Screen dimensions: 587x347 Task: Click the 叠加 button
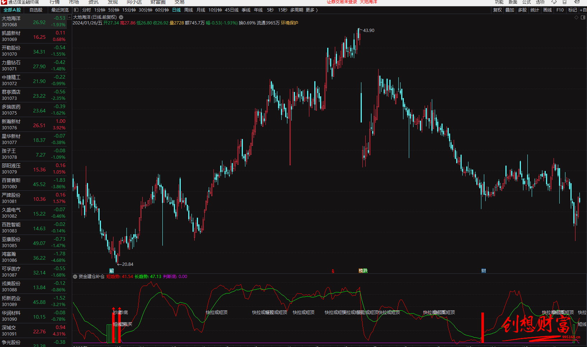pyautogui.click(x=510, y=10)
